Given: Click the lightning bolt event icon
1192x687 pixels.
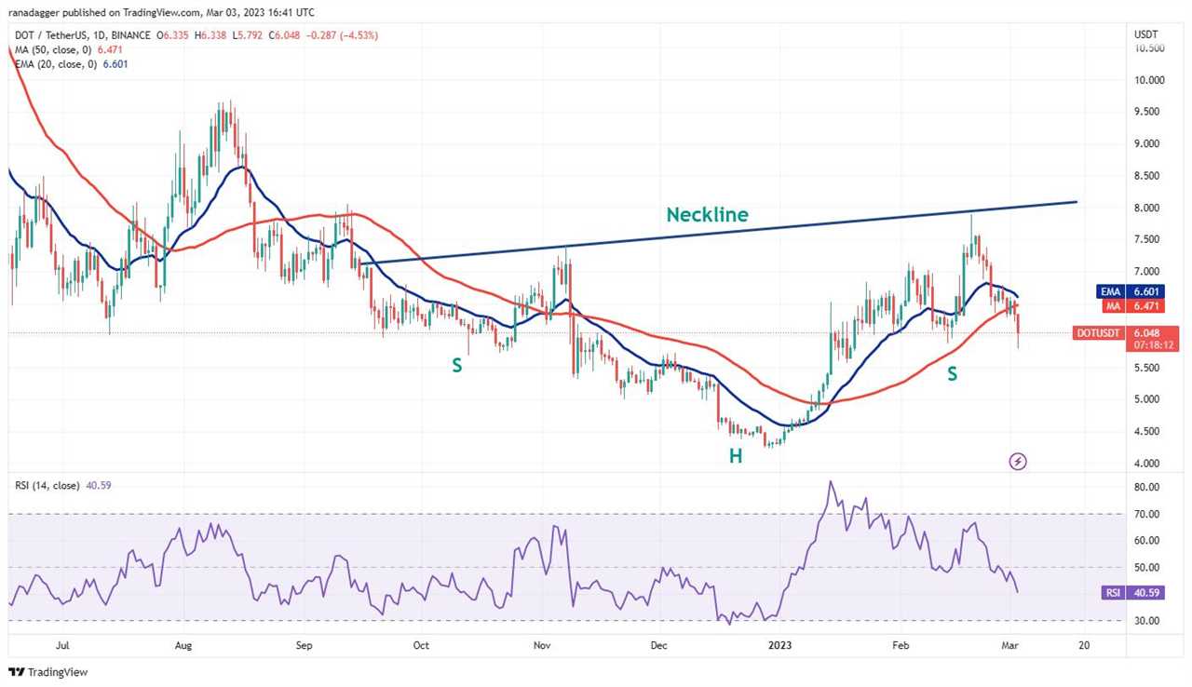Looking at the screenshot, I should coord(1018,461).
